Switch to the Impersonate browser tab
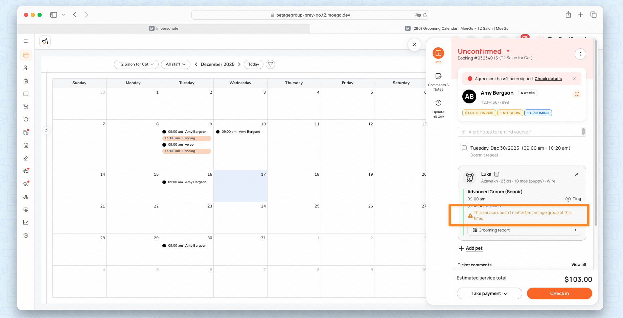The image size is (623, 318). (x=164, y=28)
